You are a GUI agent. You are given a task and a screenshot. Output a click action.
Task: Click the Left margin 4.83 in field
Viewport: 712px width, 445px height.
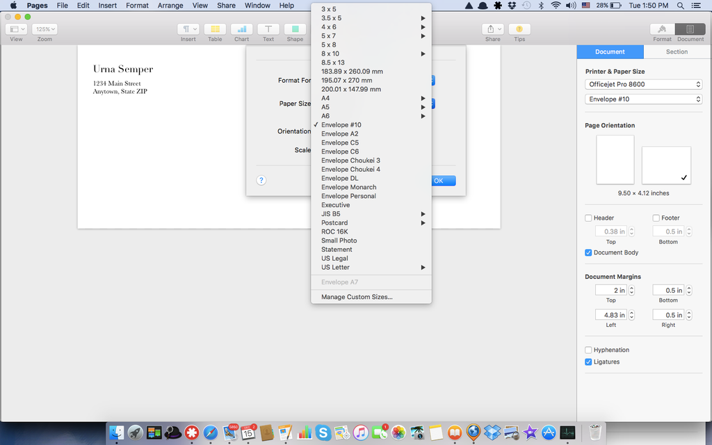(x=611, y=315)
